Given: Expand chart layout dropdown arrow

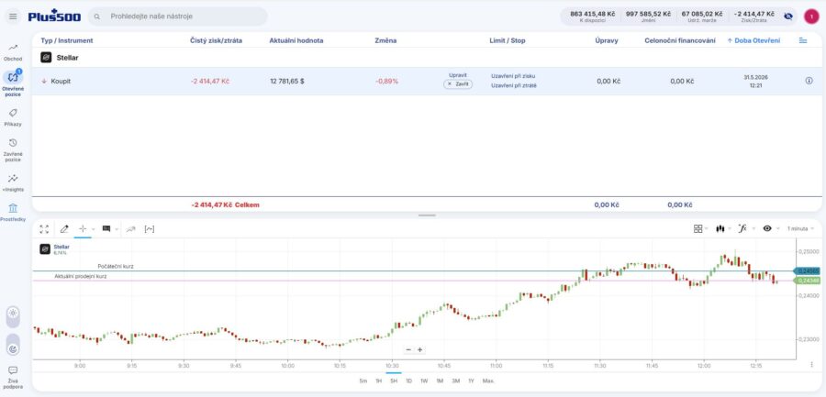Looking at the screenshot, I should (x=706, y=228).
